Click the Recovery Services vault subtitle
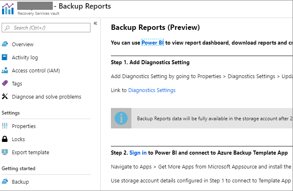 coord(38,13)
